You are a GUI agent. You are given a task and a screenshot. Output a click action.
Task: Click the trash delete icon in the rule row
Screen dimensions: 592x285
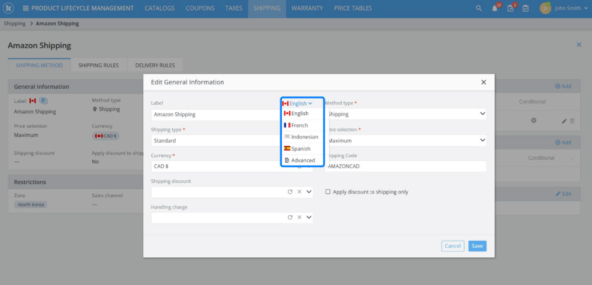tap(572, 121)
